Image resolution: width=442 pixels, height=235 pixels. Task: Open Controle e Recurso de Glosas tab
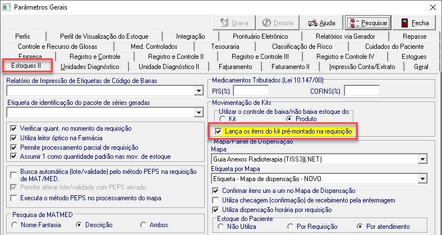tap(58, 47)
